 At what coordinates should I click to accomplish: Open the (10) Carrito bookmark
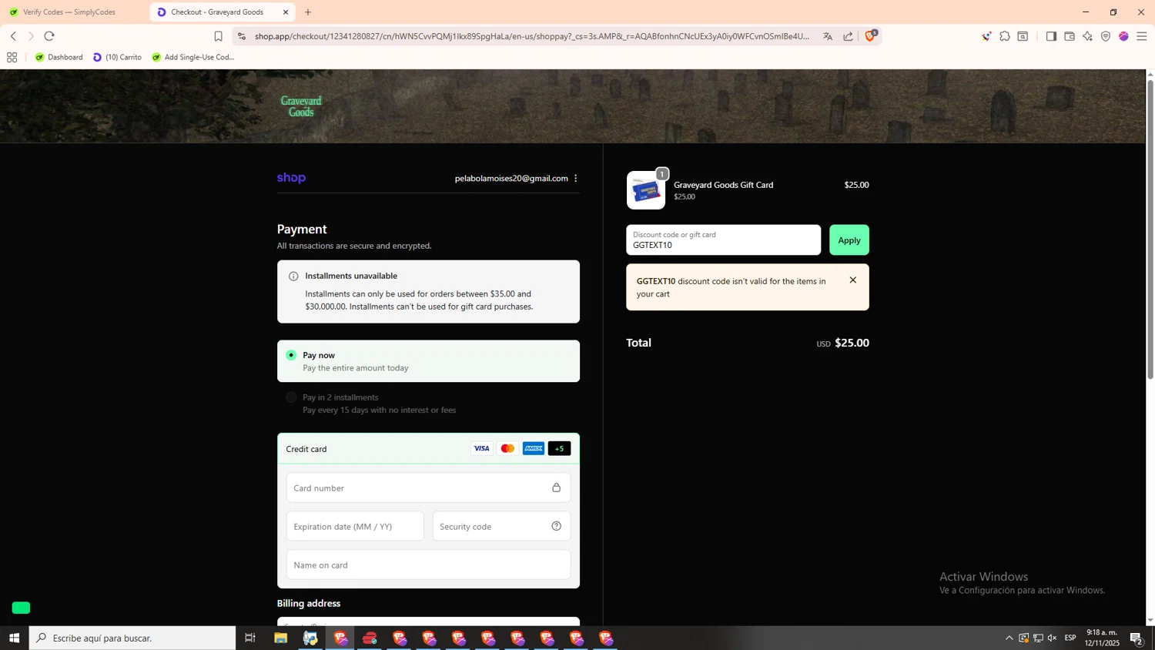tap(117, 57)
